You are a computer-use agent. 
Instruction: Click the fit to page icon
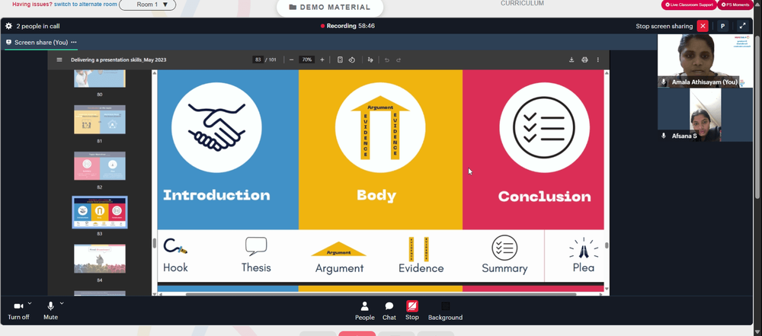pos(340,59)
